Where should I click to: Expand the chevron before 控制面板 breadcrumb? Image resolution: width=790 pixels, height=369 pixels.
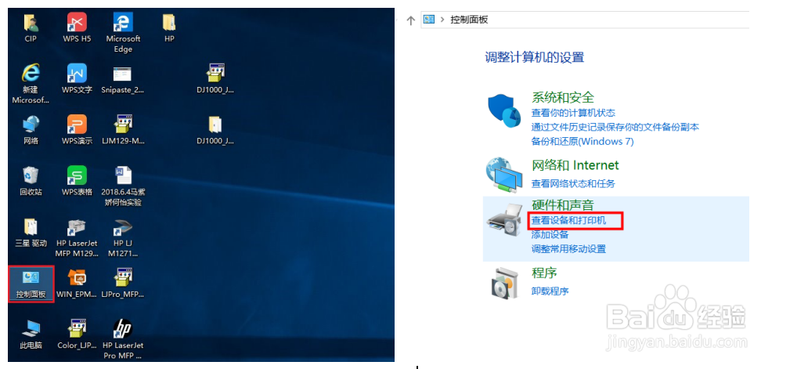pos(442,20)
